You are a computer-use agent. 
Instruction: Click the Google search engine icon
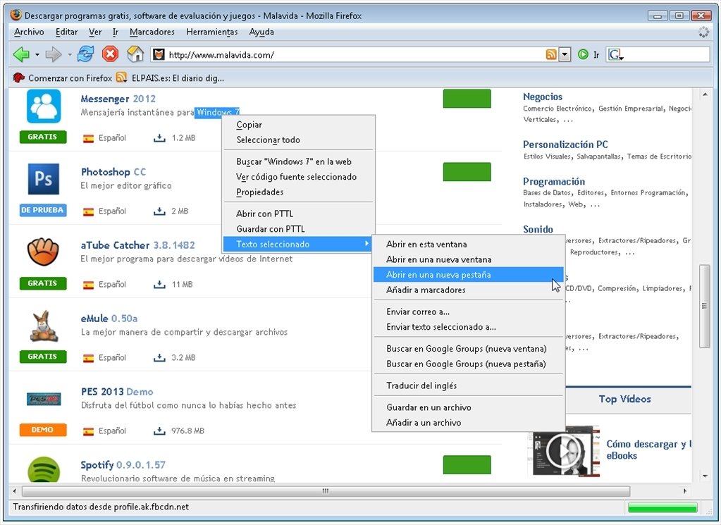click(x=615, y=55)
